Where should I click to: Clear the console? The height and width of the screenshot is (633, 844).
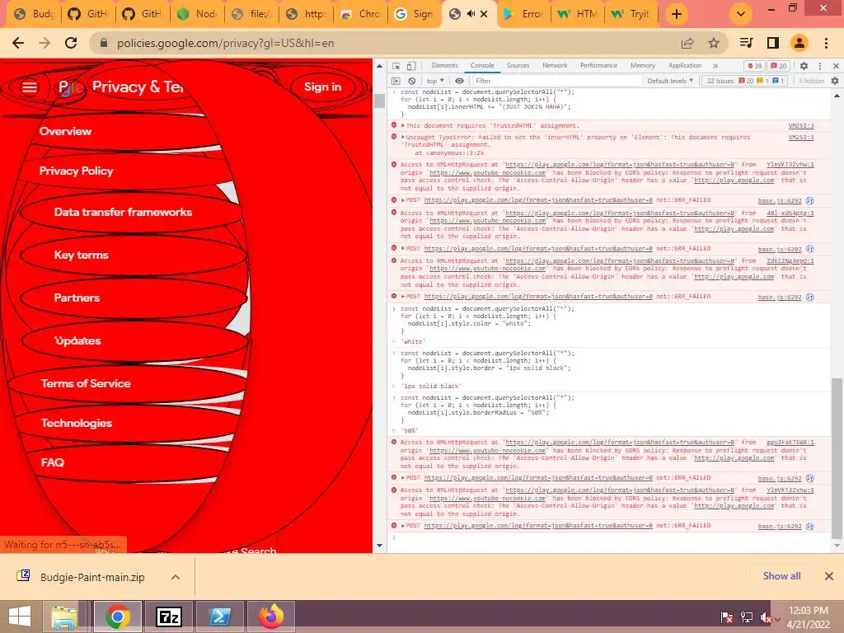pyautogui.click(x=412, y=81)
